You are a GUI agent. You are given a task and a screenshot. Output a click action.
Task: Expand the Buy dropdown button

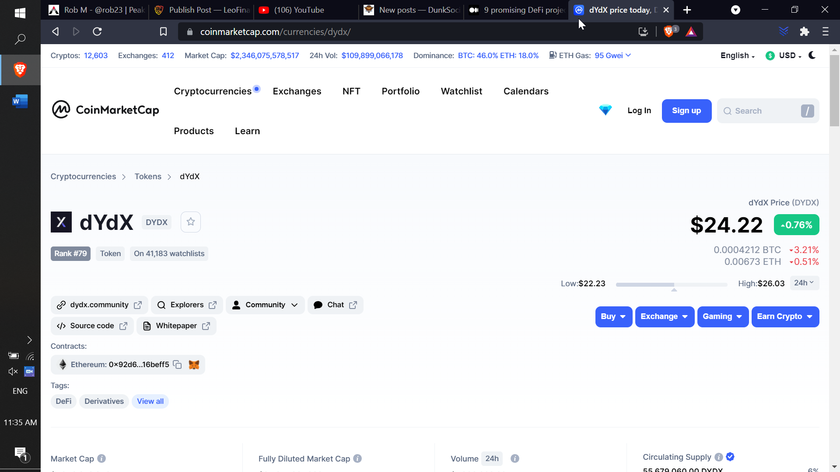613,316
